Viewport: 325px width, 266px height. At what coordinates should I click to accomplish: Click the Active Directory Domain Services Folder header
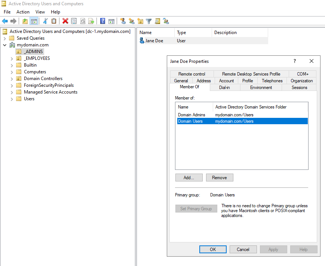pyautogui.click(x=260, y=107)
